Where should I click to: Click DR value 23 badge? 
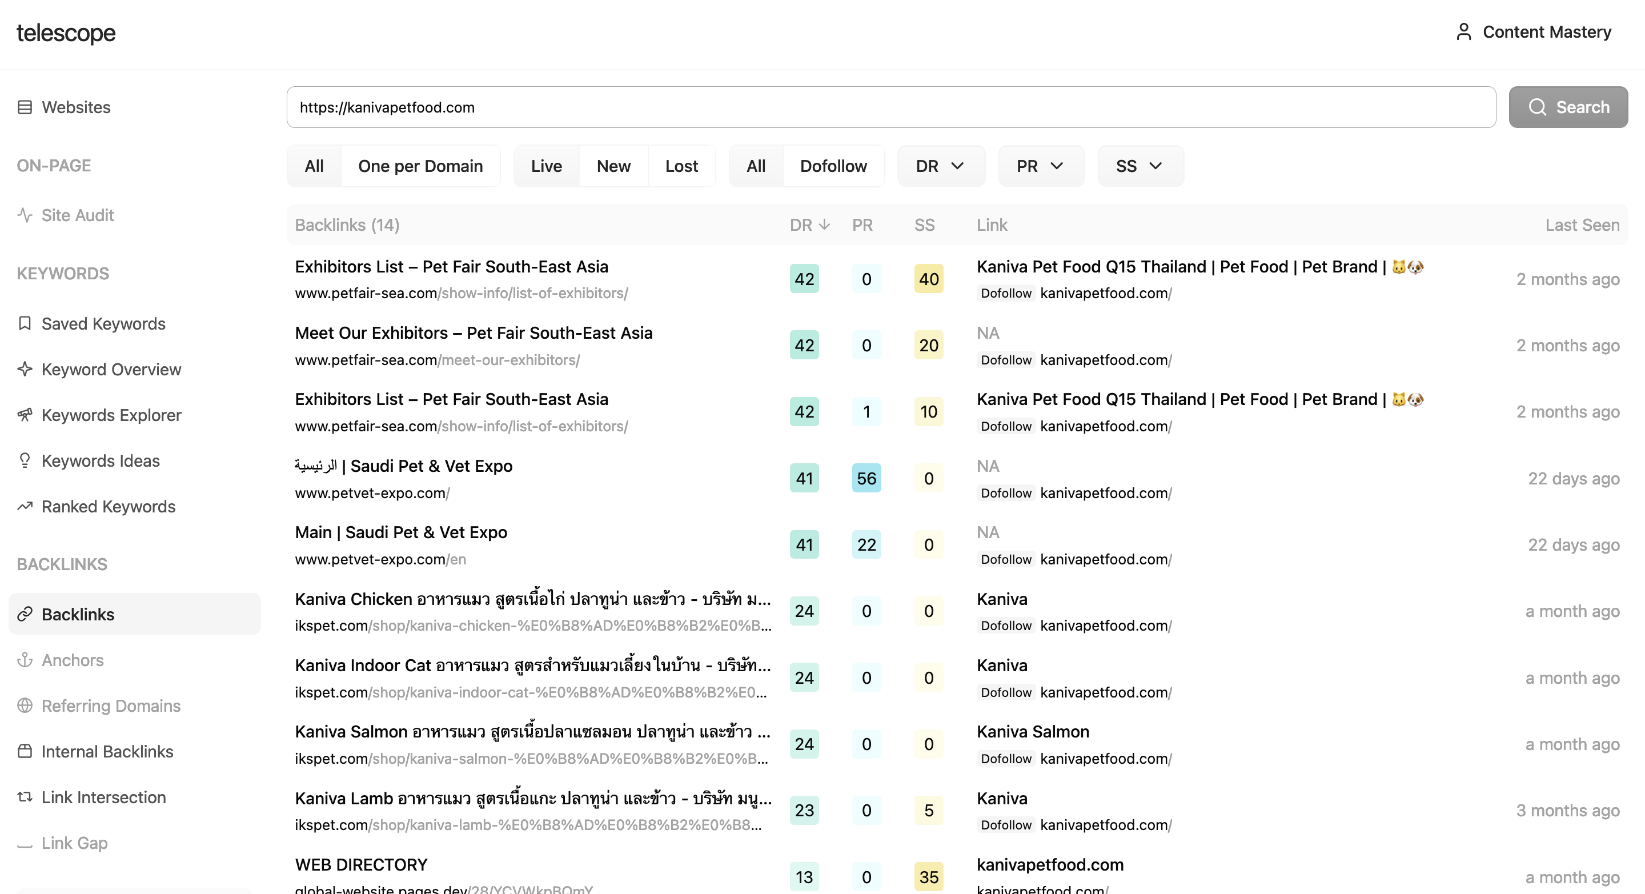804,811
